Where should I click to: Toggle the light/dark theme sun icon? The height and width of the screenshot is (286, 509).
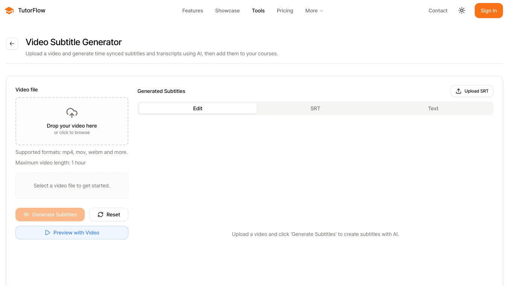[462, 11]
